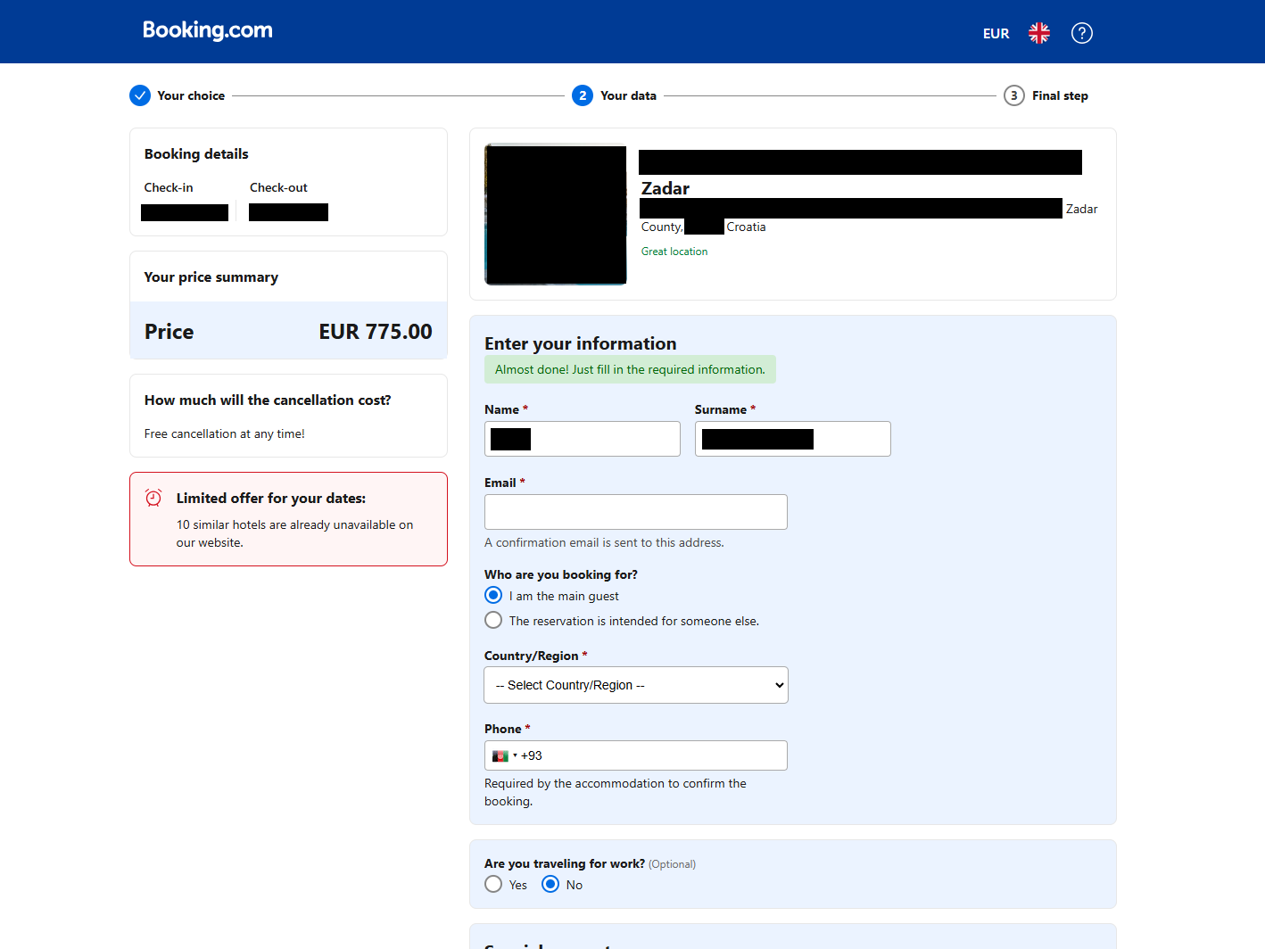Click the Check-out label
Screen dimensions: 1265x949
click(x=278, y=187)
